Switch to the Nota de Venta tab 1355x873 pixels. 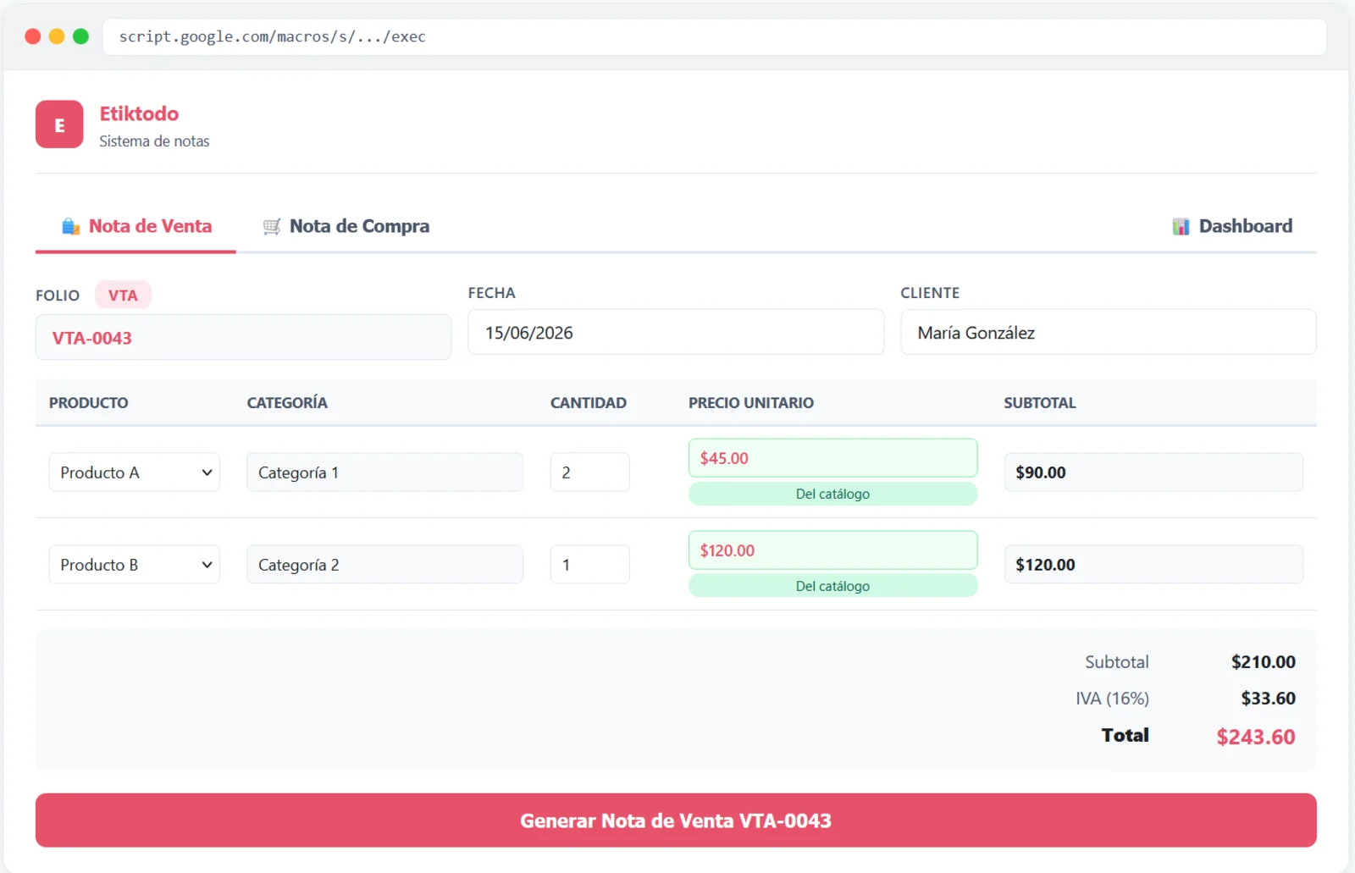(x=135, y=226)
